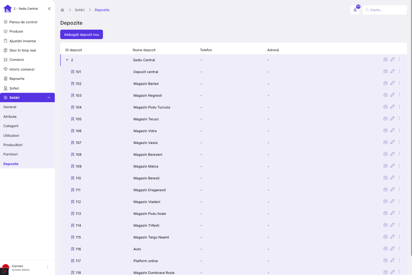Open the Utilizatori settings page
The image size is (412, 275).
(11, 136)
